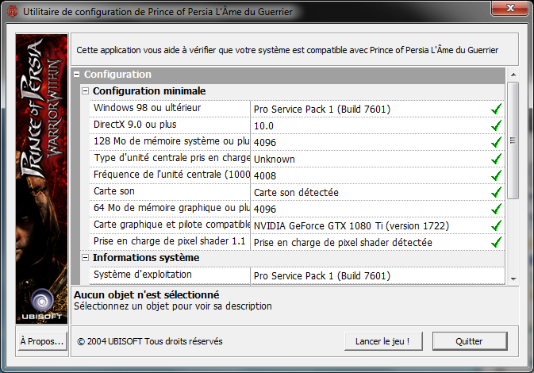Click the checkmark next to Carte son détectée
The image size is (534, 373).
tap(496, 193)
